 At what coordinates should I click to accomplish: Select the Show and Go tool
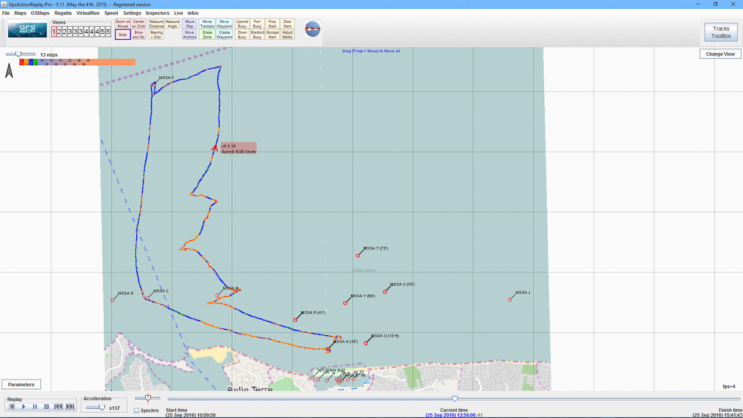[x=138, y=35]
